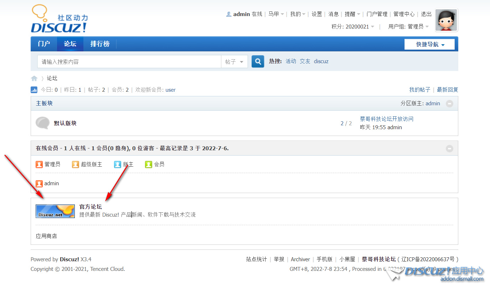This screenshot has width=490, height=288.
Task: Collapse the online members panel
Action: tap(450, 148)
